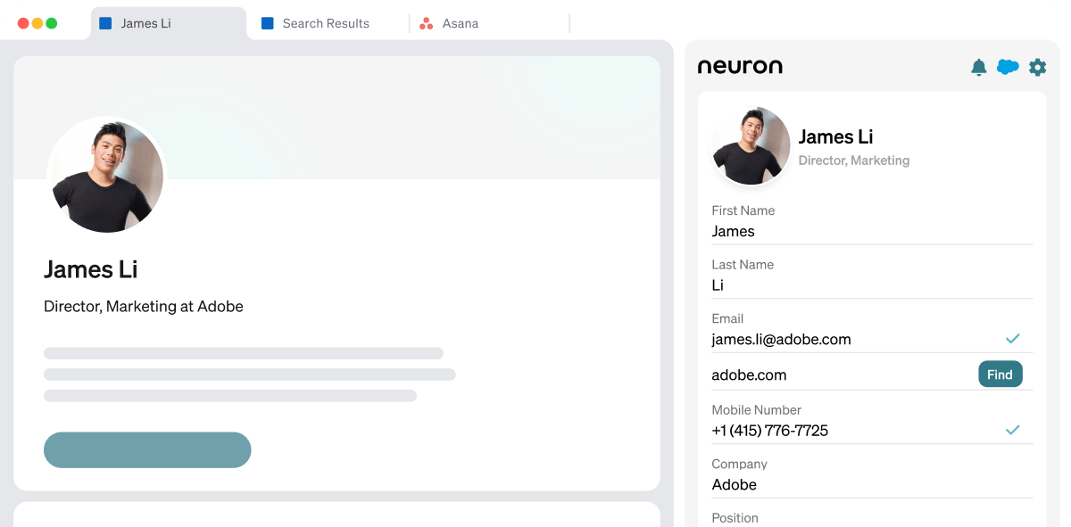Edit the Last Name field
Viewport: 1071px width, 527px height.
pyautogui.click(x=857, y=285)
